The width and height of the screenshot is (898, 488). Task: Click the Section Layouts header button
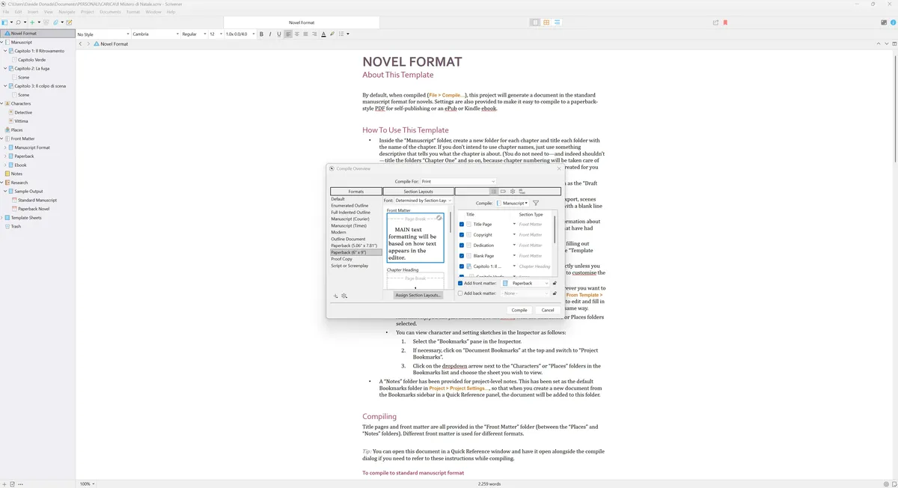418,192
